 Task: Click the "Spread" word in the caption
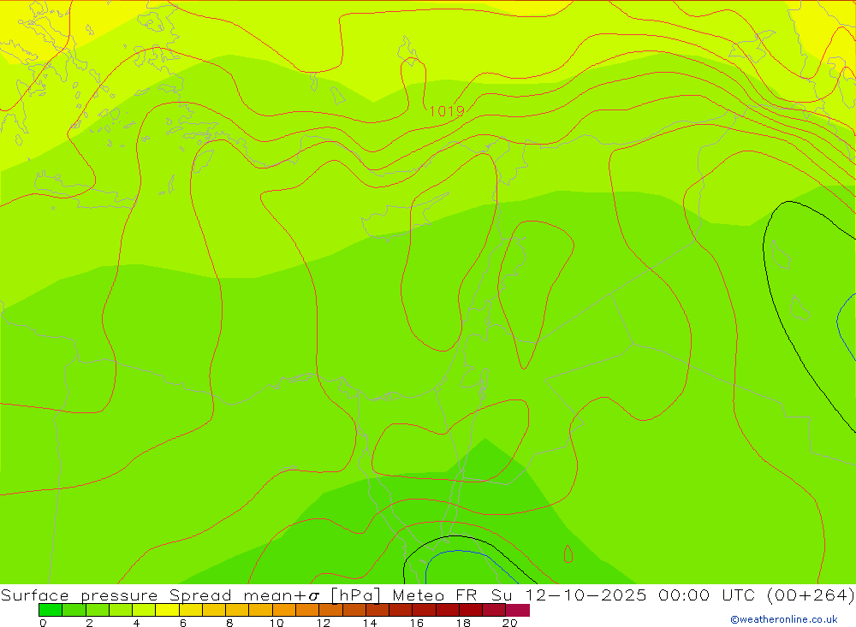pyautogui.click(x=200, y=595)
